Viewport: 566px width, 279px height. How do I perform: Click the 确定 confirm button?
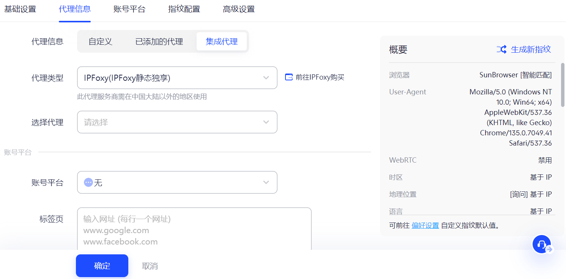click(102, 266)
